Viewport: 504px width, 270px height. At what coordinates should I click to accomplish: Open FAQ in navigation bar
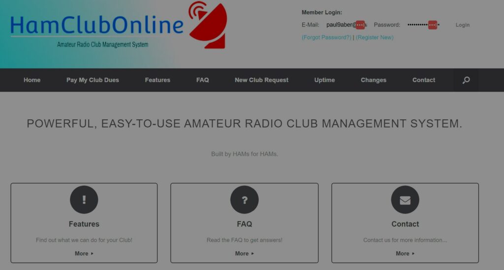(202, 80)
